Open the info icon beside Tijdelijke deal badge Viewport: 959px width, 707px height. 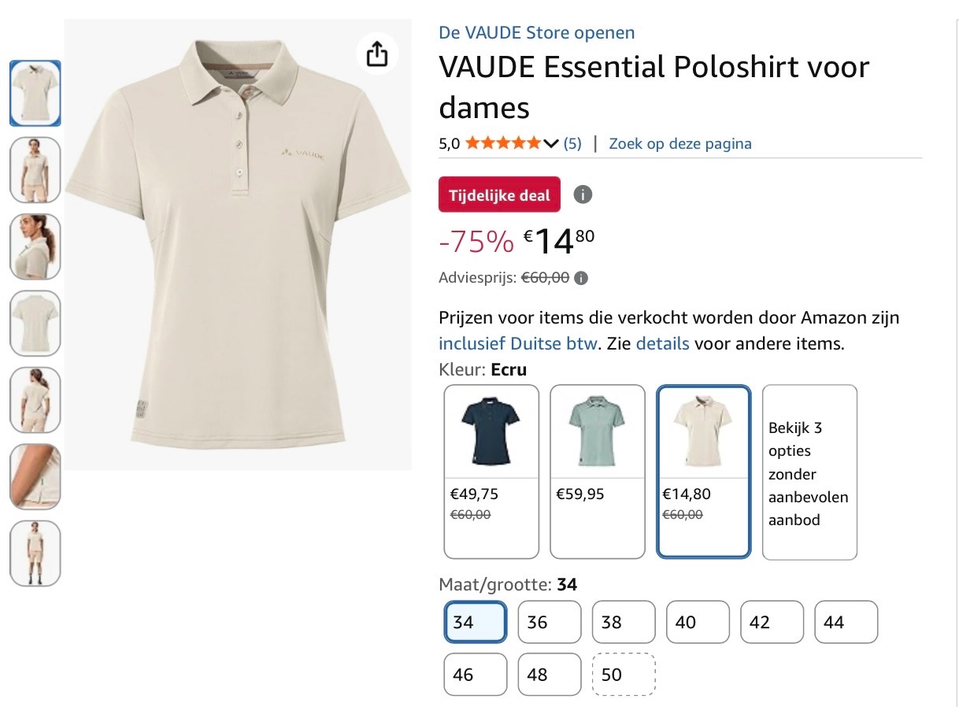tap(583, 194)
